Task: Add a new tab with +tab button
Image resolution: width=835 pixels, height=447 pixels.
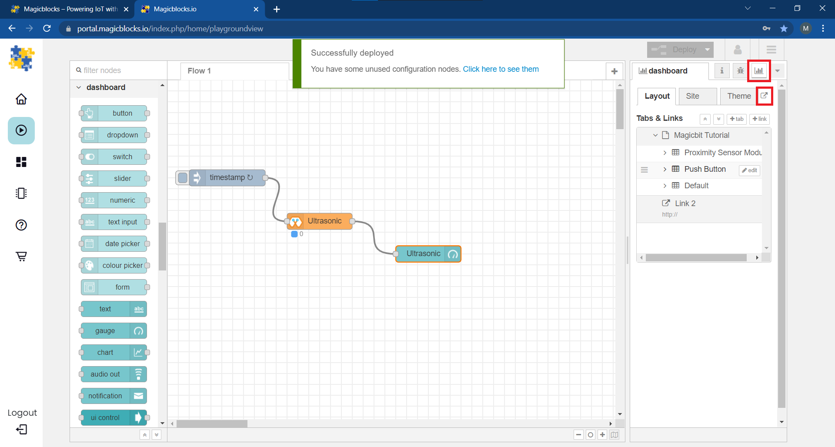Action: [736, 119]
